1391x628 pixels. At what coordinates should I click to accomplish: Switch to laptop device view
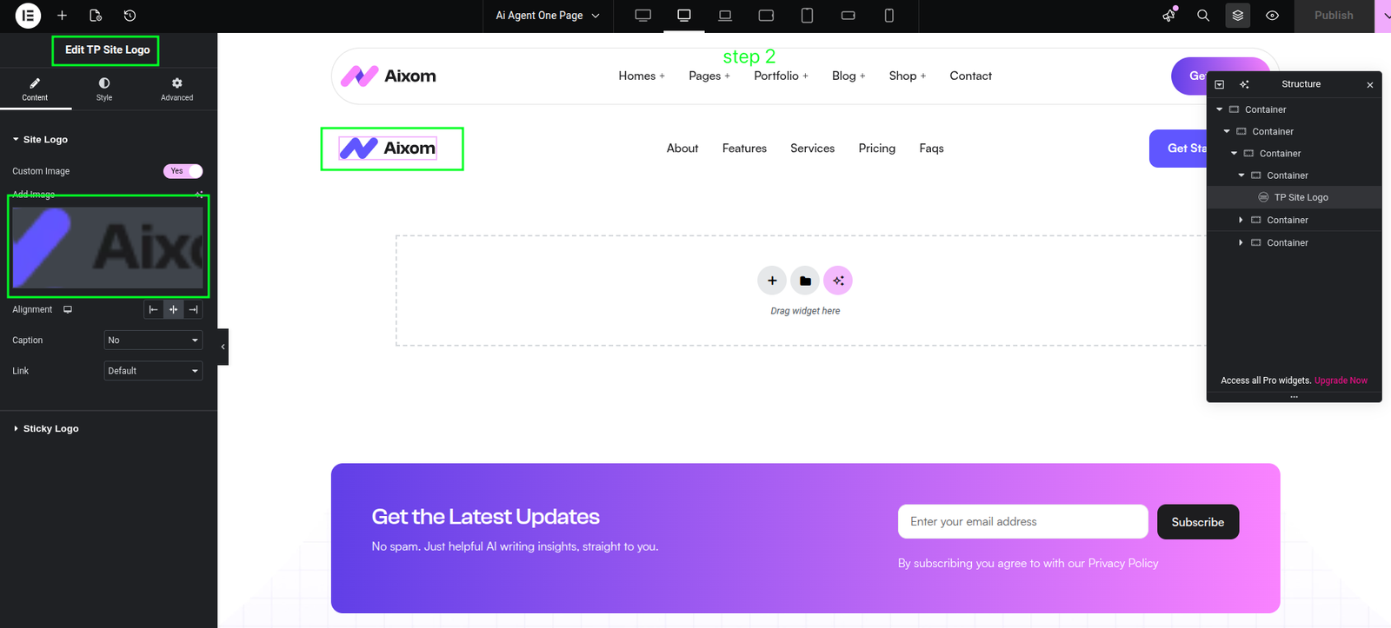point(725,16)
